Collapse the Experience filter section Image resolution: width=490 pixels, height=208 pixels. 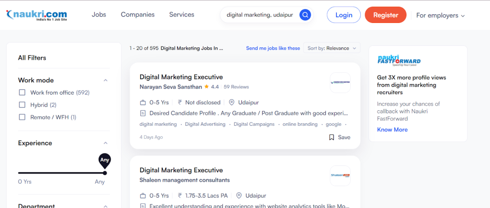tap(106, 143)
